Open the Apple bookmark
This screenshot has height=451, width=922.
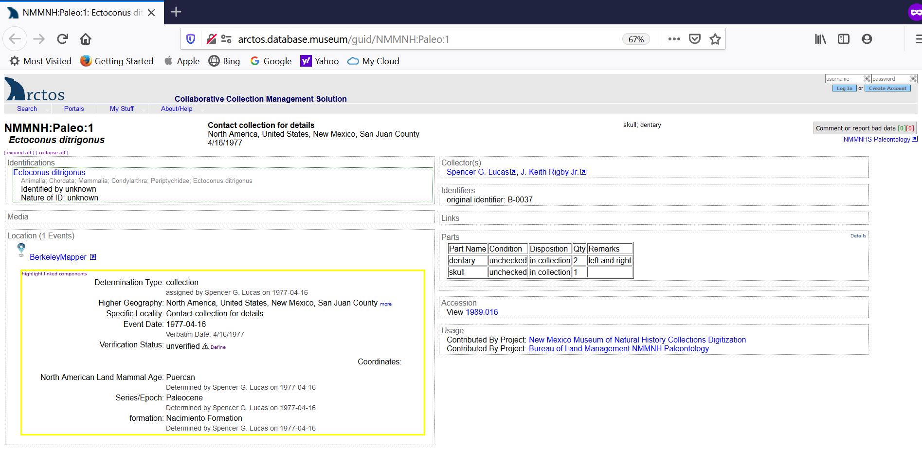pyautogui.click(x=182, y=61)
